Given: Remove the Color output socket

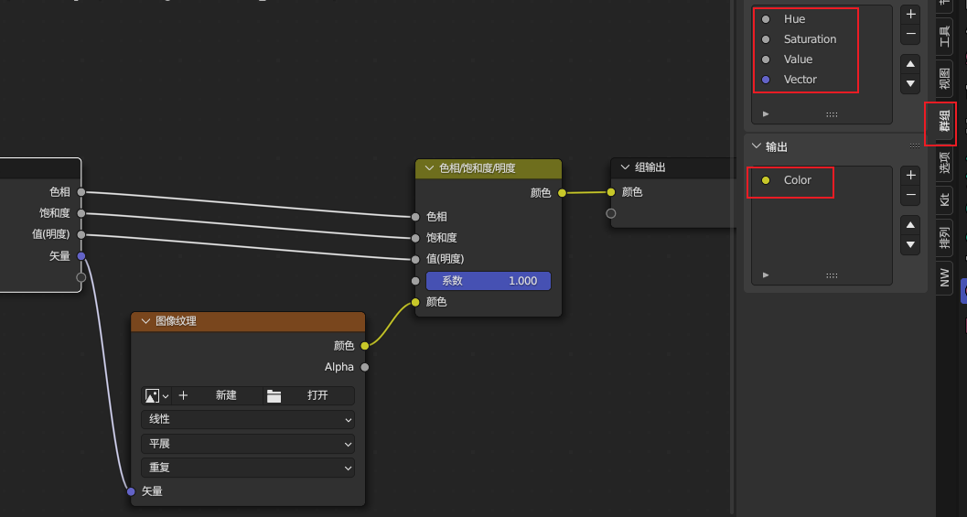Looking at the screenshot, I should 910,196.
